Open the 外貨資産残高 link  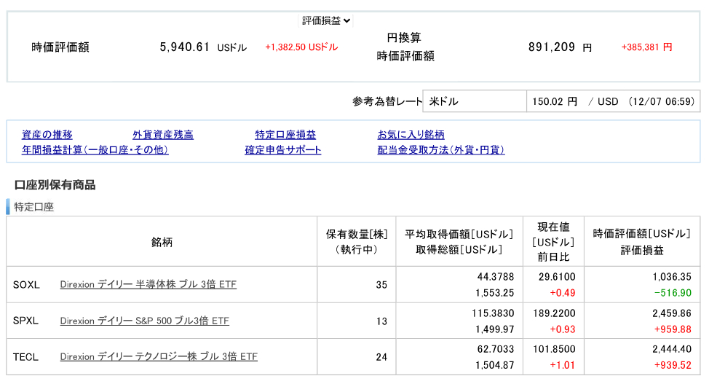point(163,135)
